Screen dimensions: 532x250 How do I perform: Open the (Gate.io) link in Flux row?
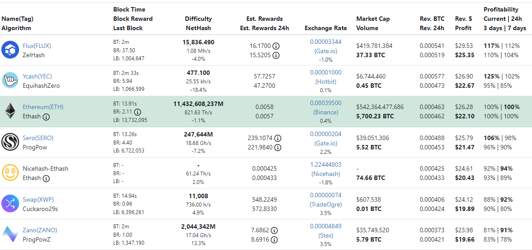326,51
